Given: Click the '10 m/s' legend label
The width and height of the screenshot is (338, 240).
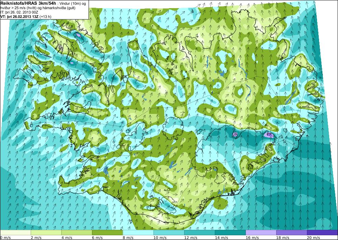Looking at the screenshot, I should coord(160,238).
